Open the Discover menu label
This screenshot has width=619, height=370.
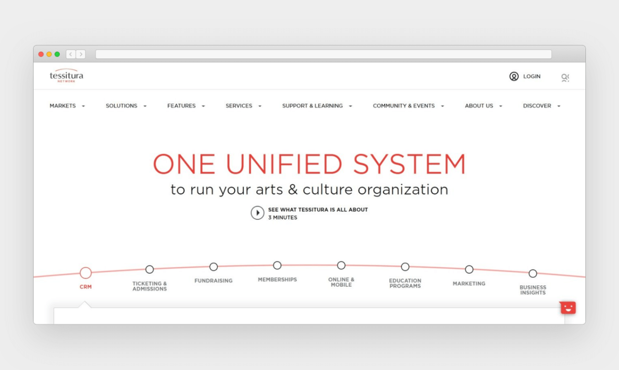click(537, 106)
